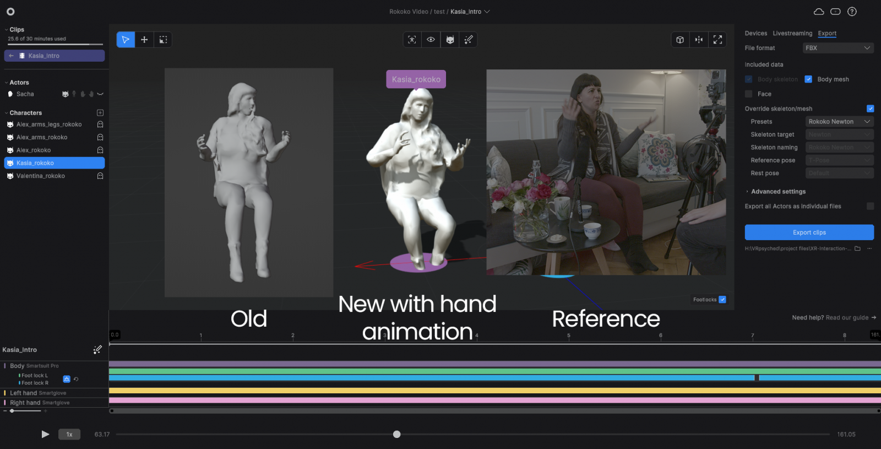Click the playback scrubber handle
Image resolution: width=881 pixels, height=449 pixels.
tap(396, 435)
